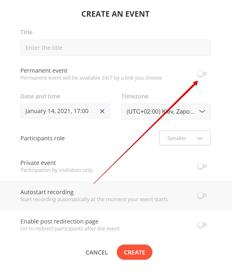The width and height of the screenshot is (232, 275).
Task: Click the CANCEL button
Action: point(97,252)
